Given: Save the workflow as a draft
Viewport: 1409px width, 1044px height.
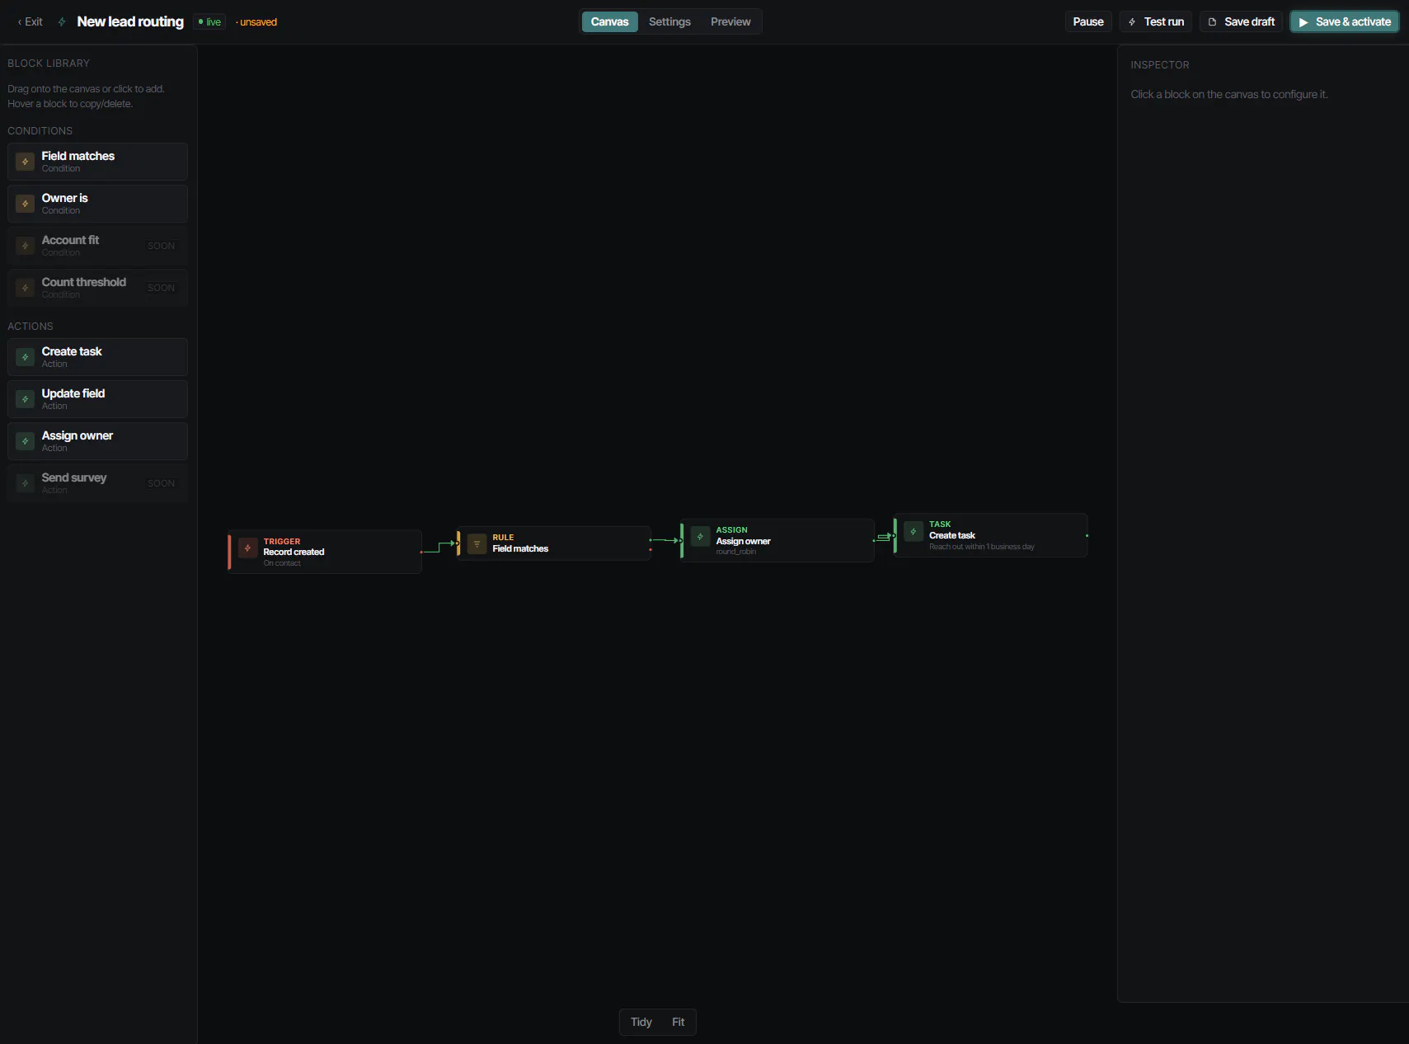Looking at the screenshot, I should point(1241,22).
